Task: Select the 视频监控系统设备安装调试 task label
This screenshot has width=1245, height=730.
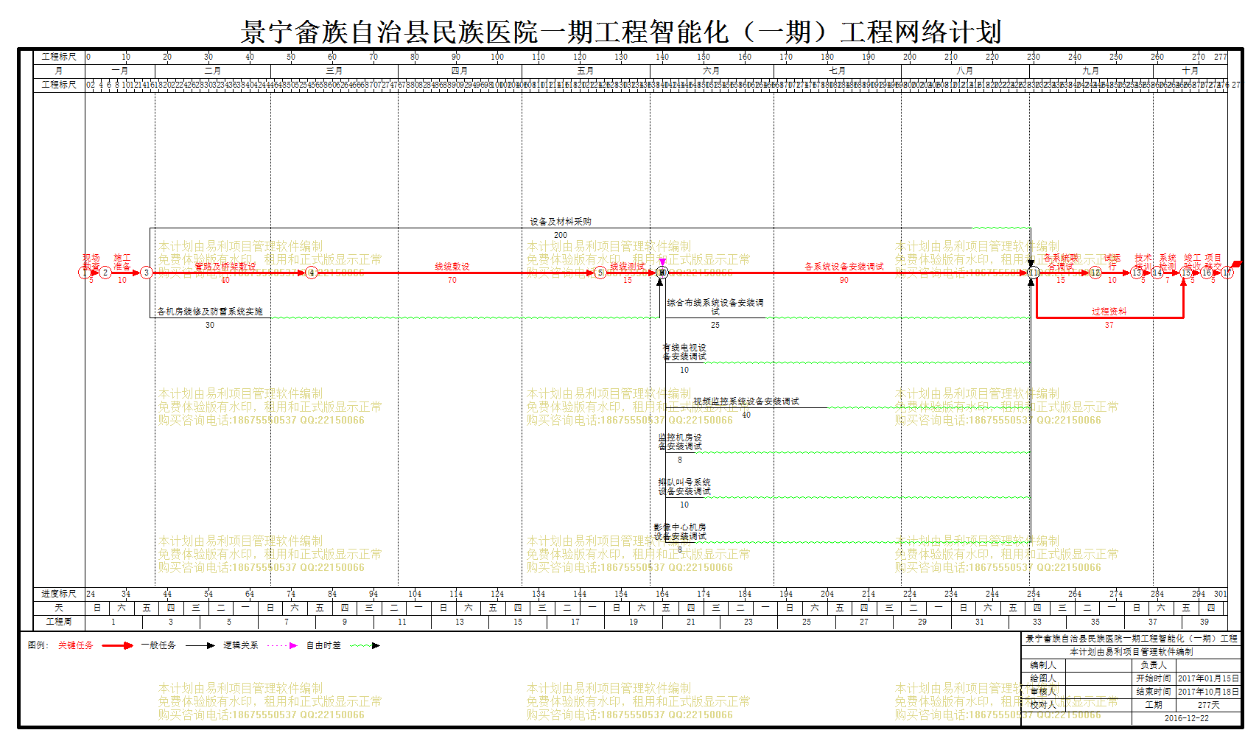Action: 746,401
